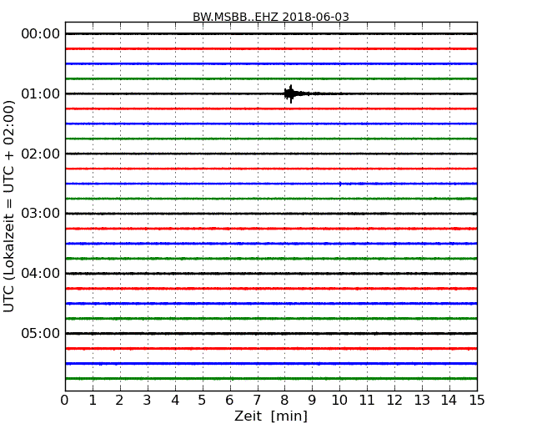542x434 pixels.
Task: Click the 'Zeit [min]' x-axis label
Action: [270, 416]
